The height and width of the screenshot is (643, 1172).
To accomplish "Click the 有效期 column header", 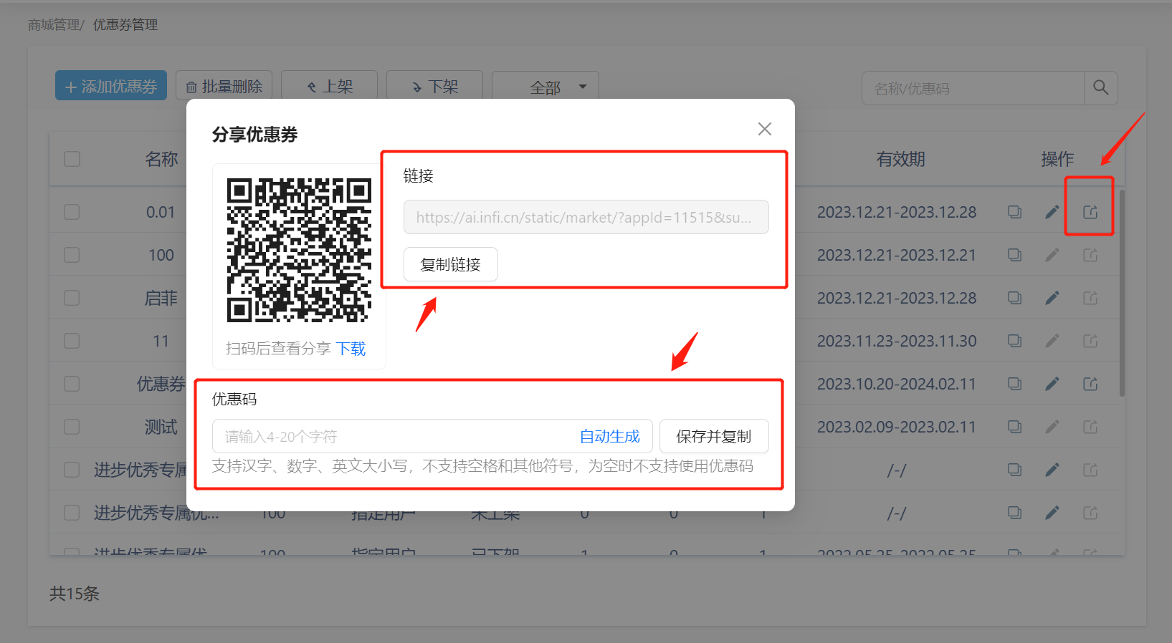I will pyautogui.click(x=900, y=159).
